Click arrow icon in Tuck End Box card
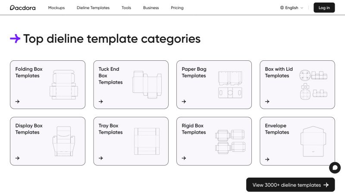This screenshot has height=194, width=345. coord(101,102)
